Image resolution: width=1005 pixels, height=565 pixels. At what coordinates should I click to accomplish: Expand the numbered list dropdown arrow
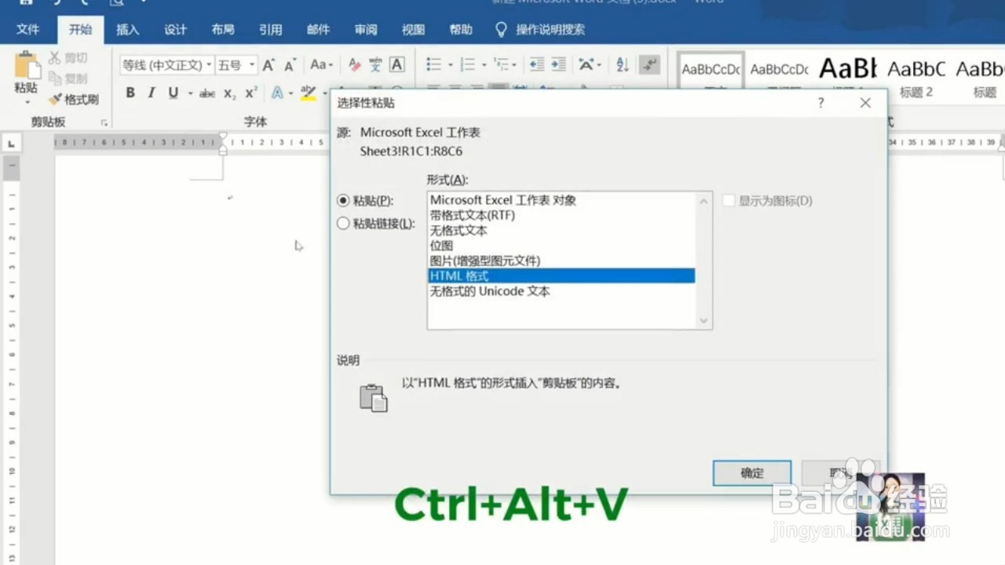(484, 66)
